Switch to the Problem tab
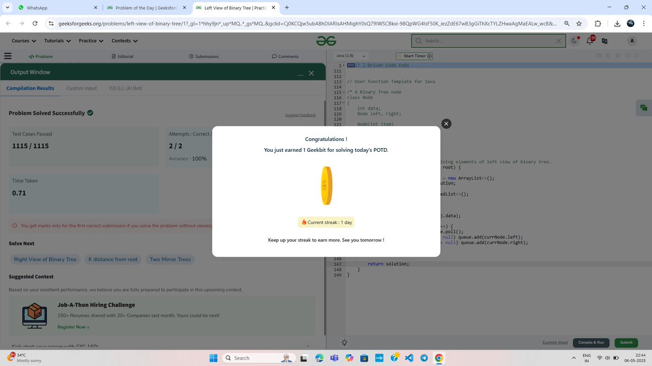 coord(41,56)
